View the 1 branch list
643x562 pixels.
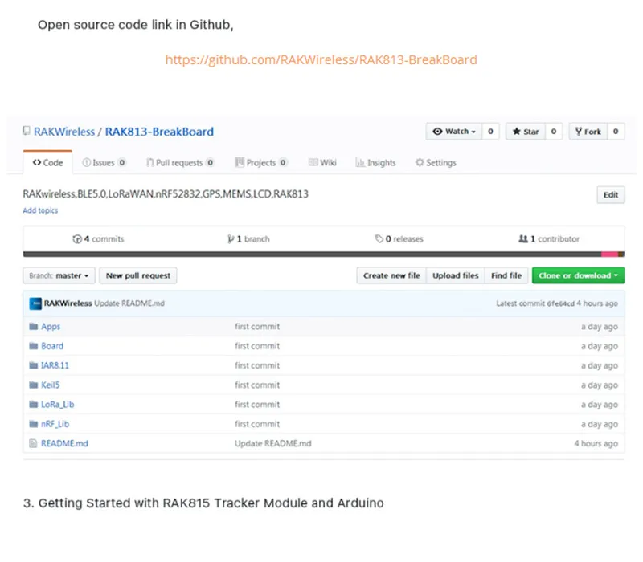coord(248,238)
